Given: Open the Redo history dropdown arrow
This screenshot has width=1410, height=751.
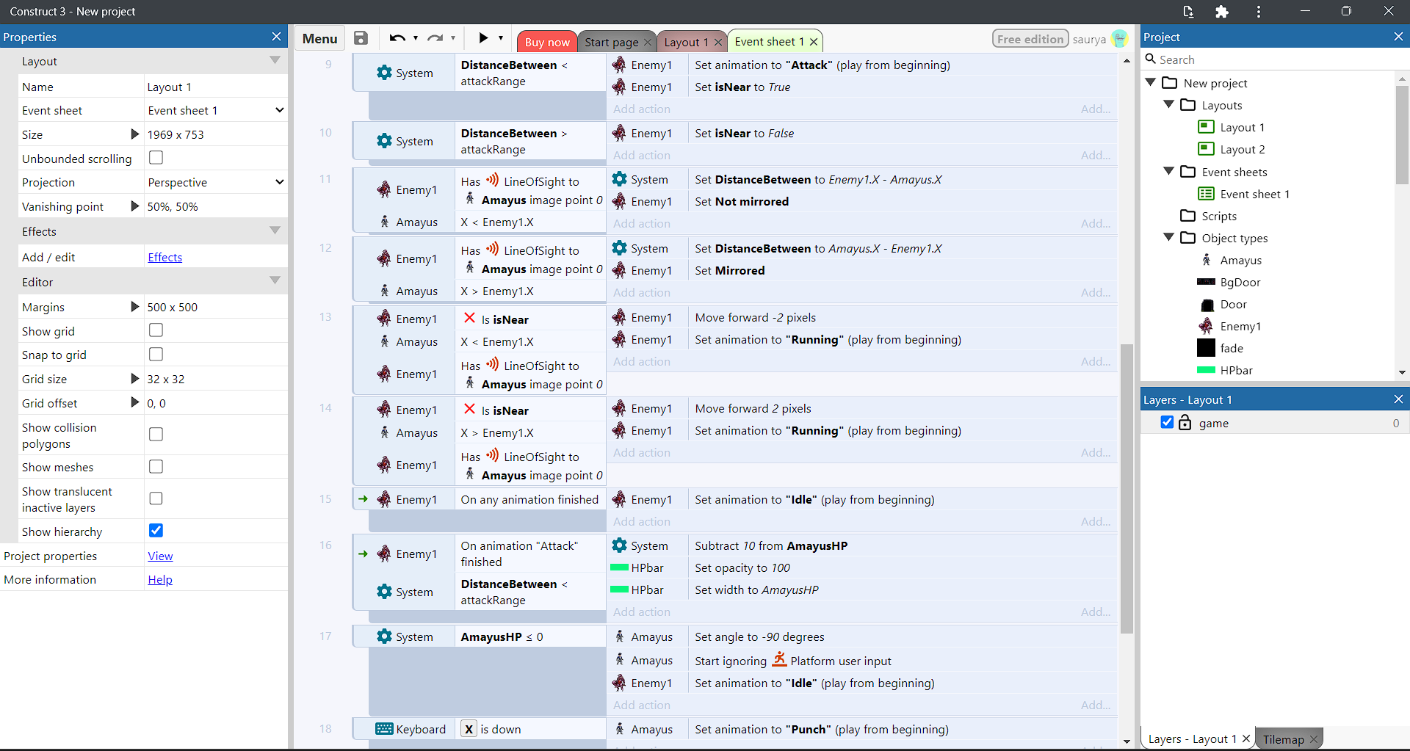Looking at the screenshot, I should tap(453, 38).
